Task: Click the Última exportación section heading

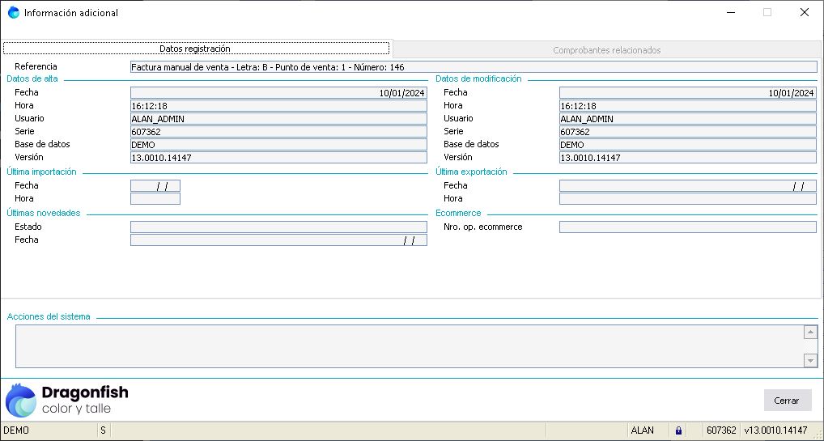Action: point(471,172)
